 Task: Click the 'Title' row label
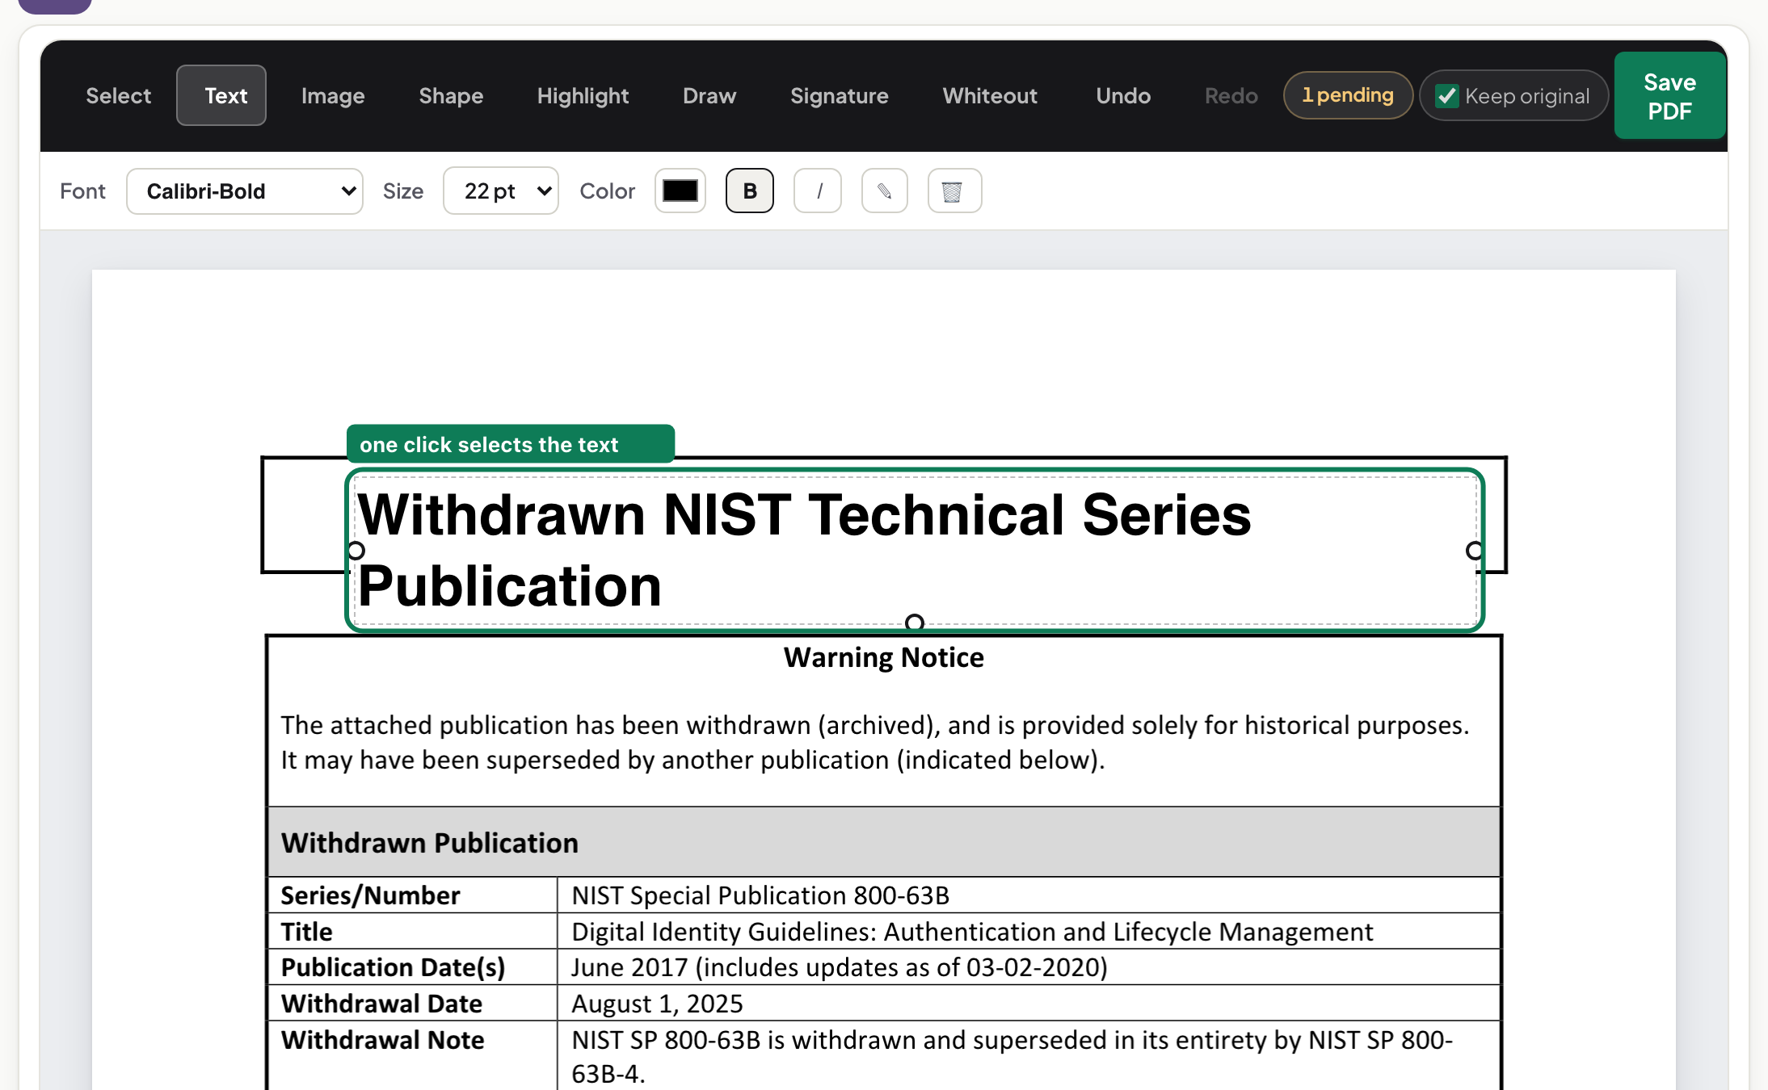click(307, 932)
